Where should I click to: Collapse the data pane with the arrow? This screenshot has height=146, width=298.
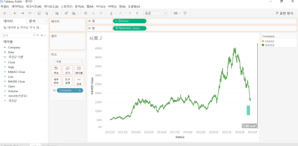(x=46, y=21)
